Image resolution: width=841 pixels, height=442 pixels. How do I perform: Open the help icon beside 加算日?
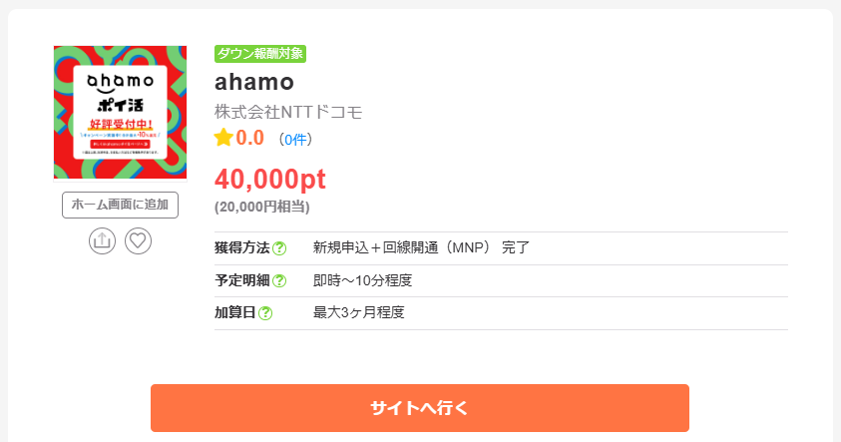265,312
